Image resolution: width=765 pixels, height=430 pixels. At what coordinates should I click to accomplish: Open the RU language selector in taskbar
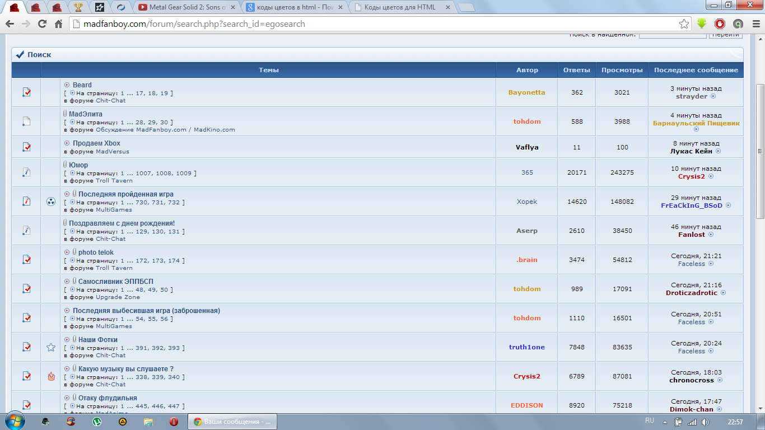(650, 420)
